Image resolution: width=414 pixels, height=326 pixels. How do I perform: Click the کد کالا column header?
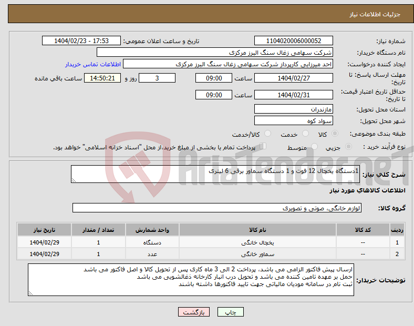[x=363, y=230]
